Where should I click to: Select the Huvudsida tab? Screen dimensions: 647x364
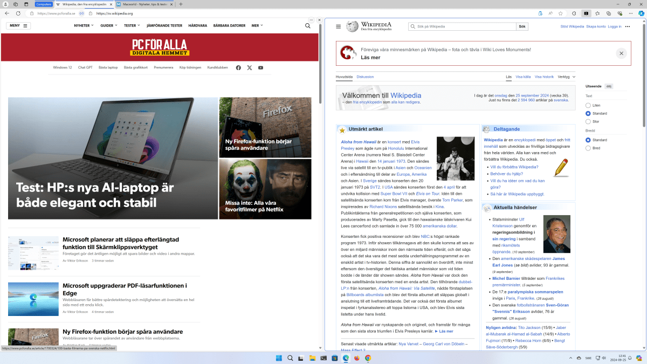344,77
